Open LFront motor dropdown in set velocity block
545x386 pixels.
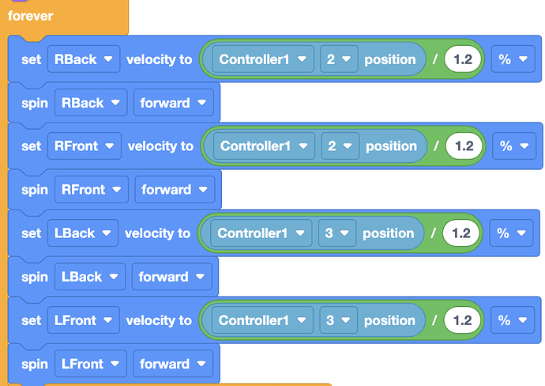(x=84, y=320)
